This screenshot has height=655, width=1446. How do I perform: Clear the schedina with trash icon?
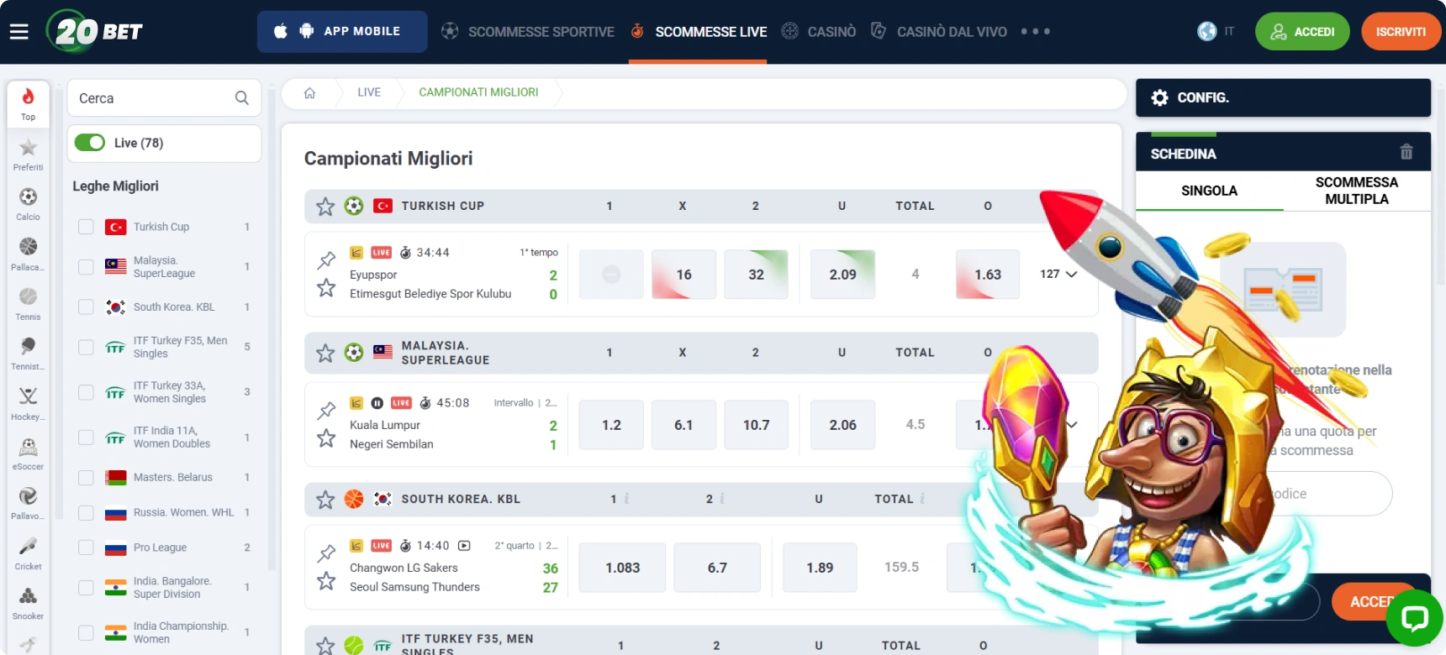point(1406,152)
